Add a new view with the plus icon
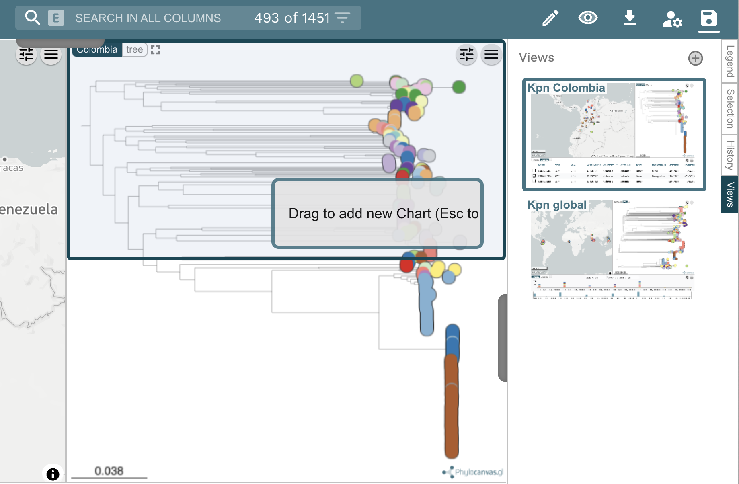Screen dimensions: 739x484 point(695,58)
